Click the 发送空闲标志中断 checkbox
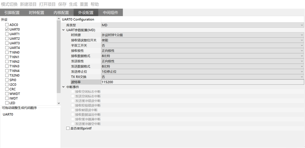The image size is (305, 148). coord(73,96)
